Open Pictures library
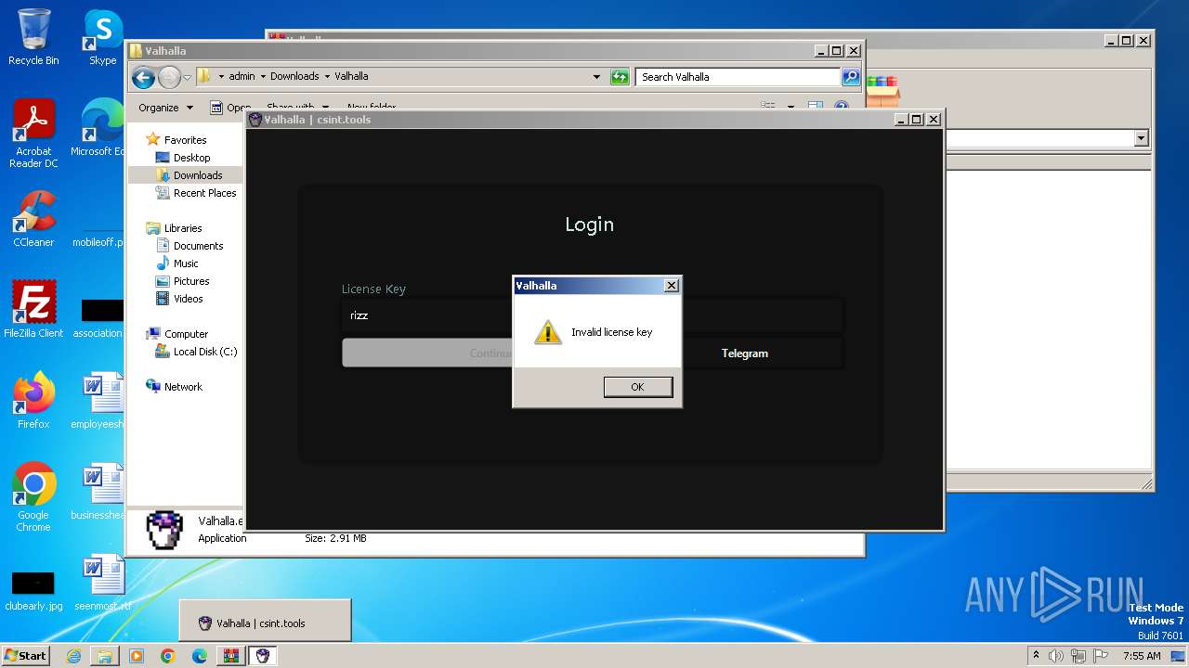Viewport: 1189px width, 668px height. click(191, 281)
